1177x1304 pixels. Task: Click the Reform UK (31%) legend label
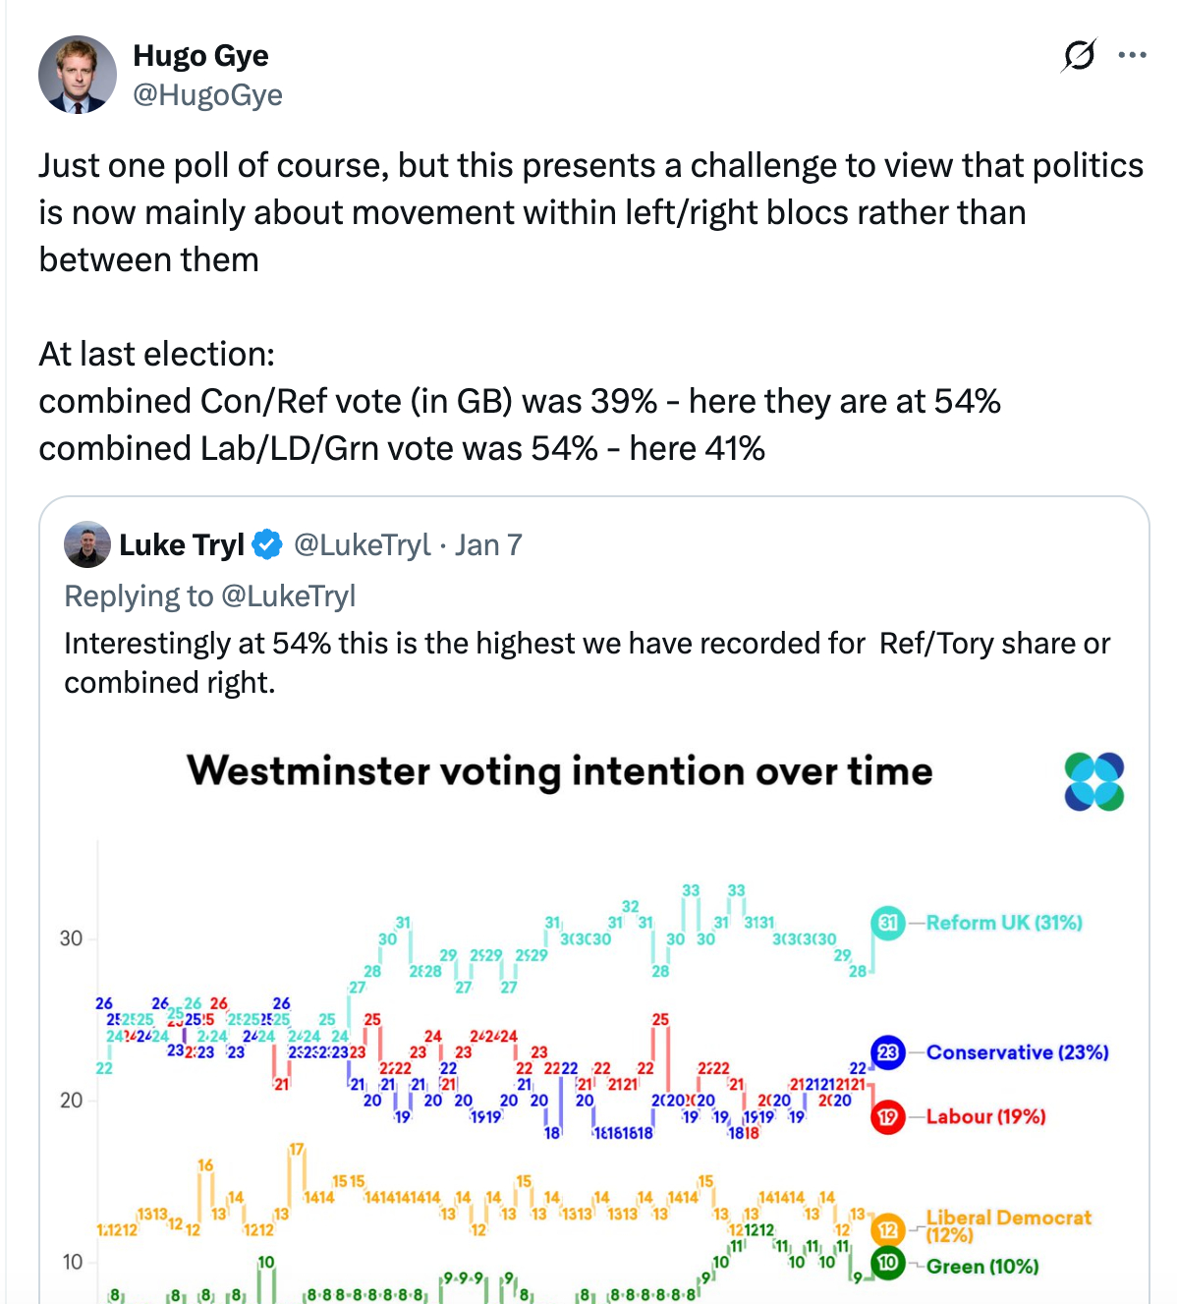click(1004, 923)
